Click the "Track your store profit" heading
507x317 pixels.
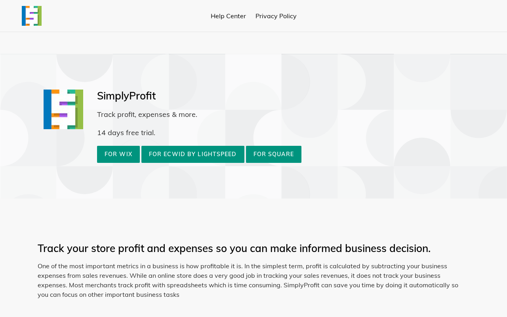pos(234,248)
